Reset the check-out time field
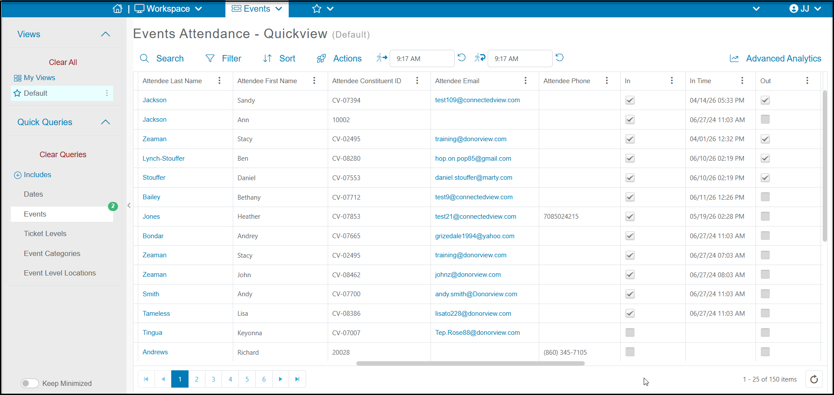Viewport: 834px width, 395px height. (x=560, y=58)
